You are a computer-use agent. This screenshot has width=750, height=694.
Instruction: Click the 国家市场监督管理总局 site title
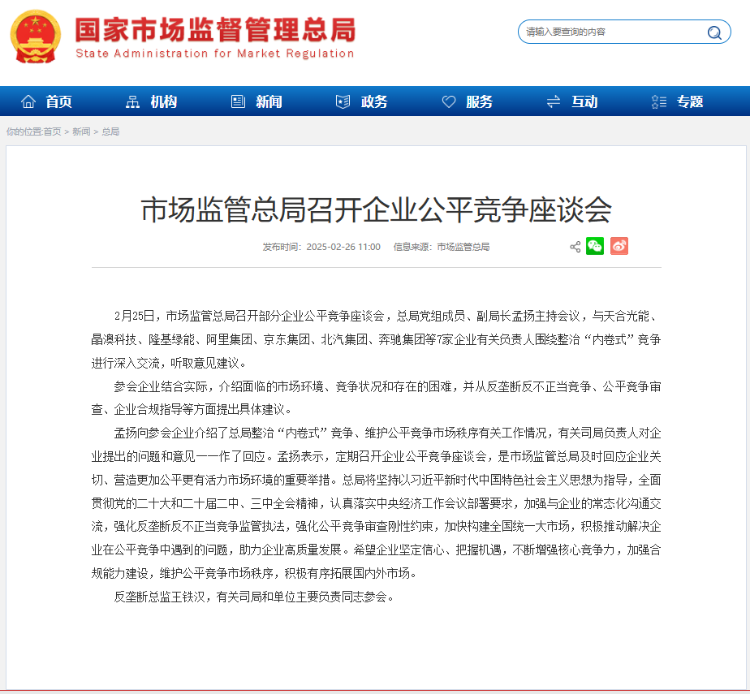coord(216,30)
